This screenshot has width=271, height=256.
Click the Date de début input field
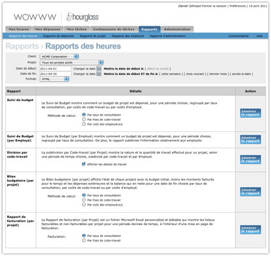pyautogui.click(x=55, y=69)
